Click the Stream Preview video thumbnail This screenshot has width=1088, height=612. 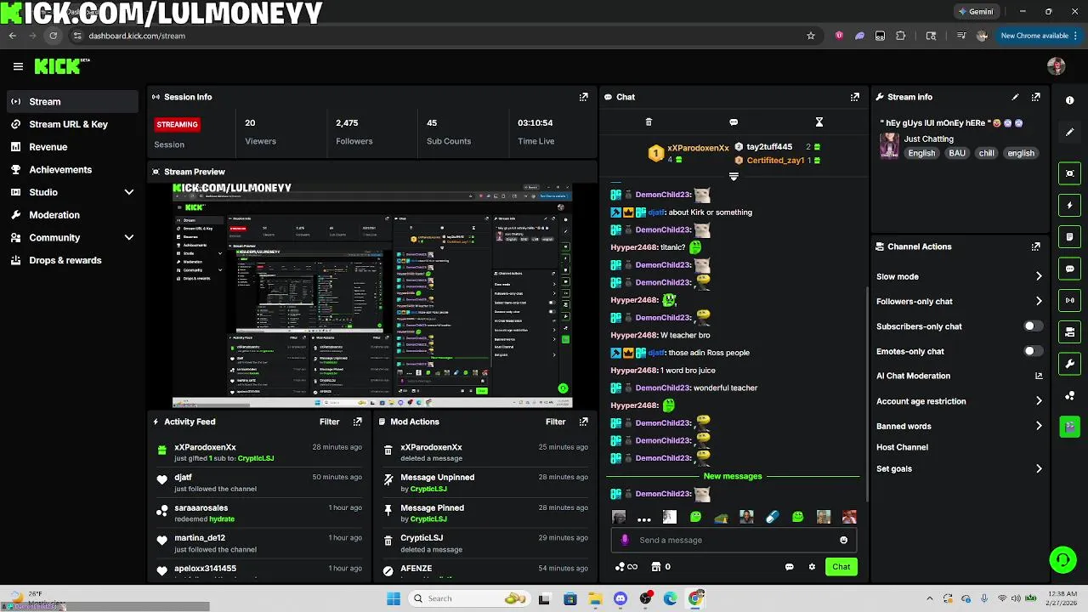372,295
